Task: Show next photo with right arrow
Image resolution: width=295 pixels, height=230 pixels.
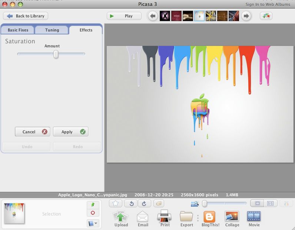Action: click(x=246, y=16)
